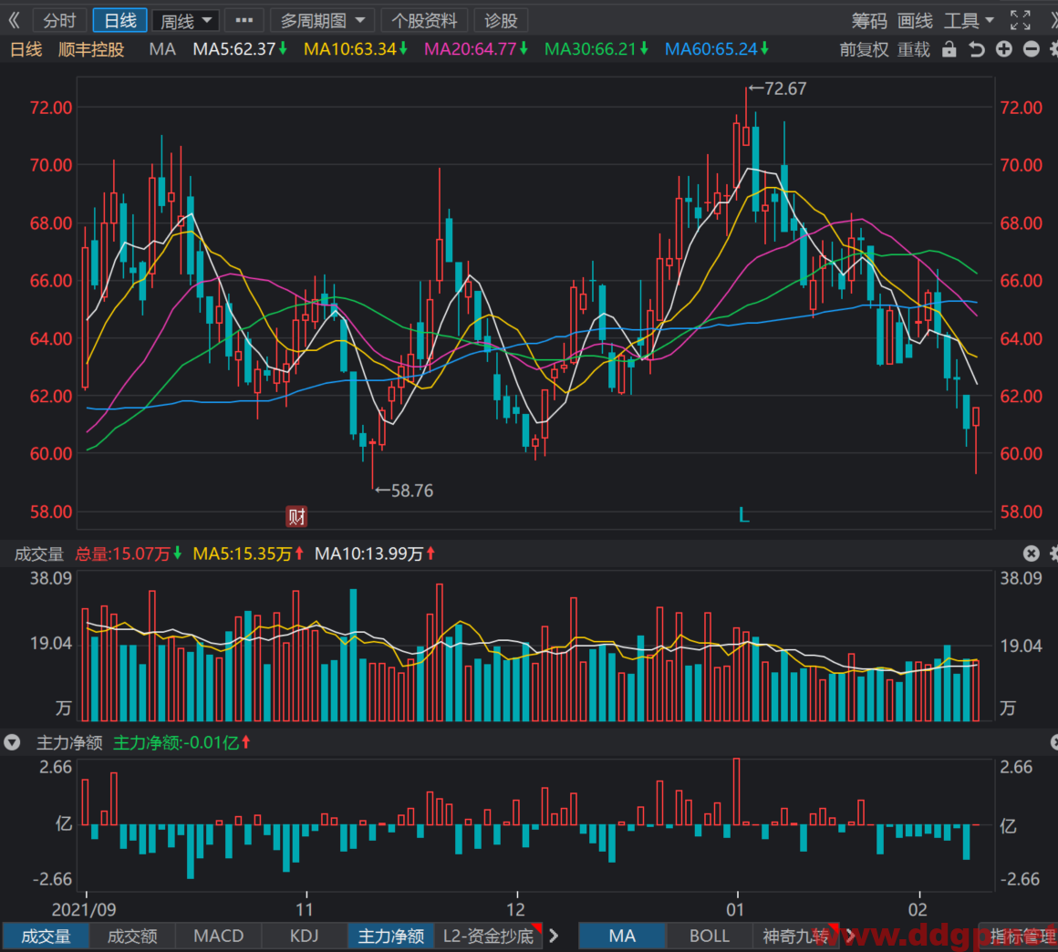Click the volume MA5:15.35万 readout
1058x952 pixels.
248,554
